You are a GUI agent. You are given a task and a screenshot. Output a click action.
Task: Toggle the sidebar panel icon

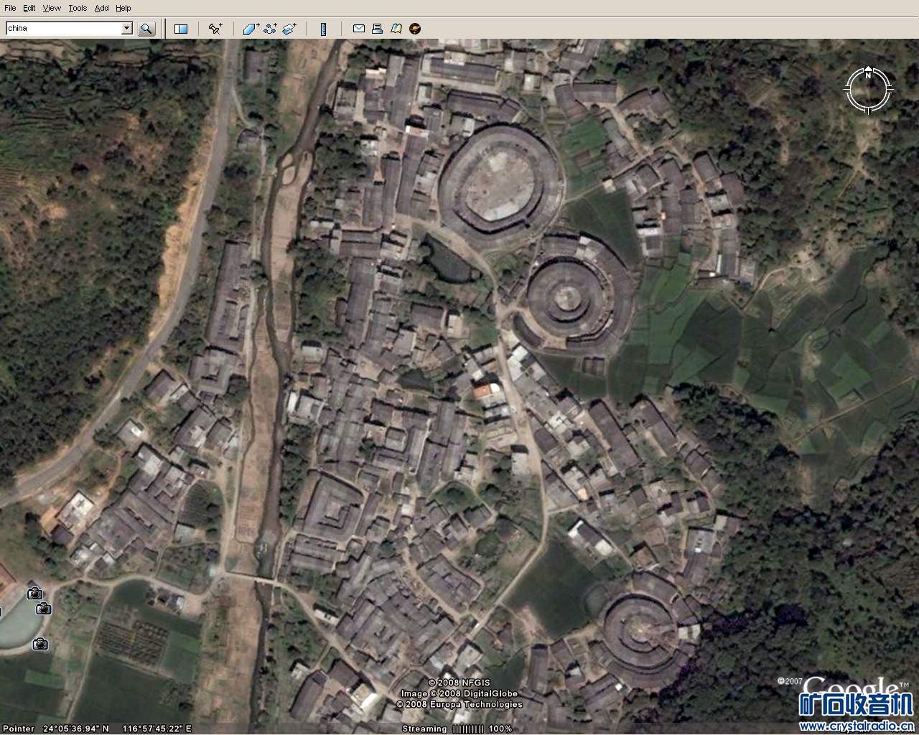pyautogui.click(x=181, y=29)
